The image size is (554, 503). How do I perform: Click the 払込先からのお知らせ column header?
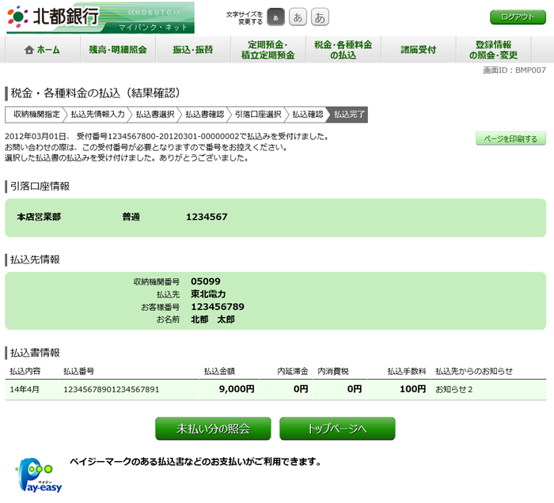pos(474,371)
